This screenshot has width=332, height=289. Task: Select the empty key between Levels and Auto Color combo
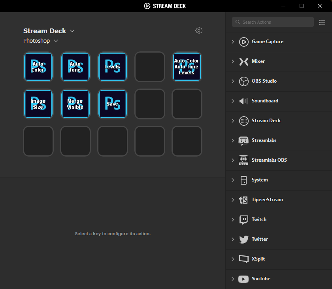(x=150, y=67)
